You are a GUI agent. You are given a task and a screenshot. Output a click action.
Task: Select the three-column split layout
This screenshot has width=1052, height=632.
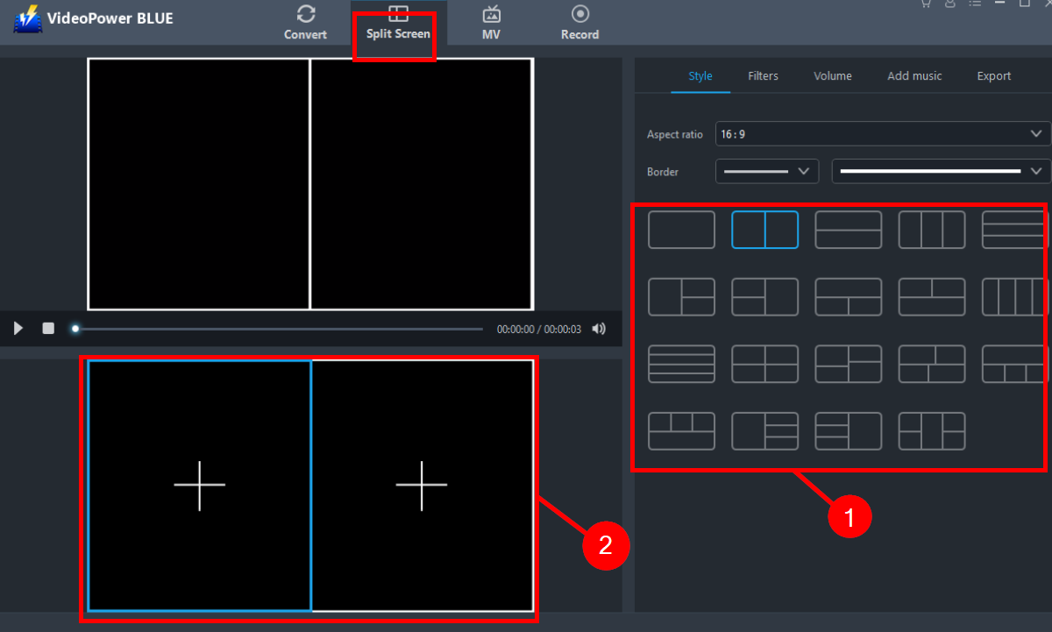tap(931, 229)
